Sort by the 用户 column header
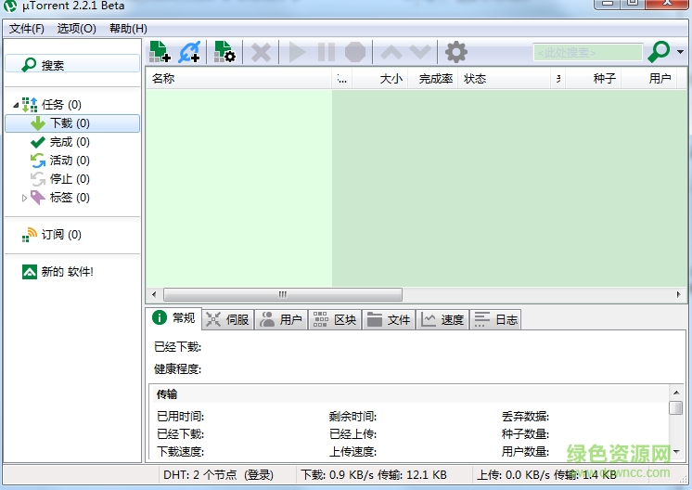692x490 pixels. click(x=648, y=79)
